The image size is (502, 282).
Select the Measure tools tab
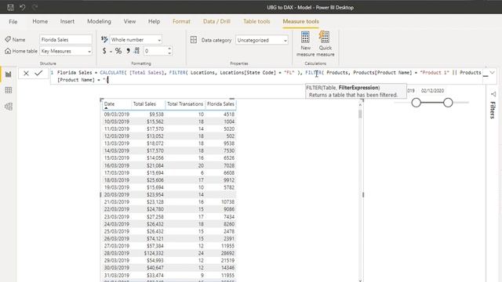(300, 21)
